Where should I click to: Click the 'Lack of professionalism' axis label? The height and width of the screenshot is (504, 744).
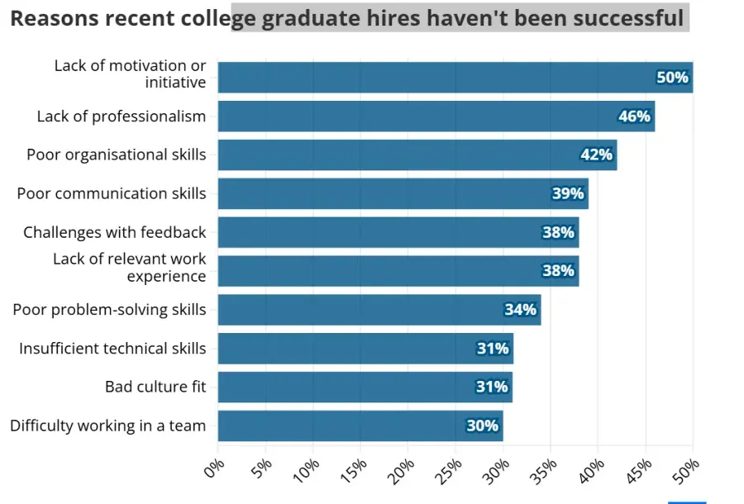click(x=122, y=116)
